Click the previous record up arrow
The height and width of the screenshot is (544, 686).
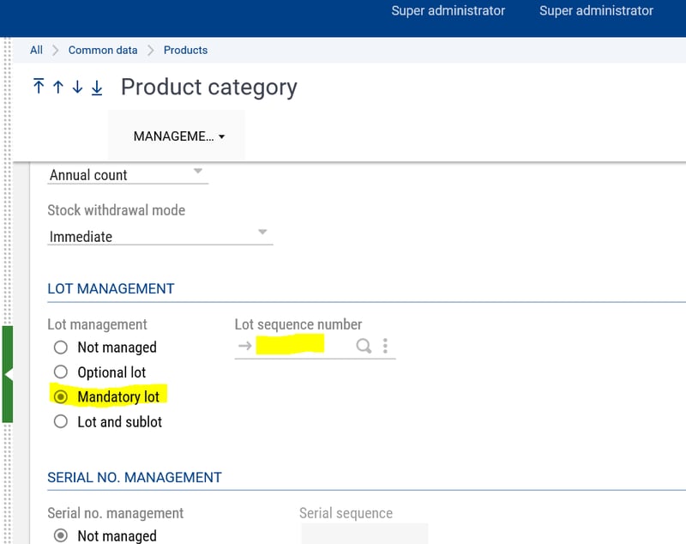[x=57, y=87]
